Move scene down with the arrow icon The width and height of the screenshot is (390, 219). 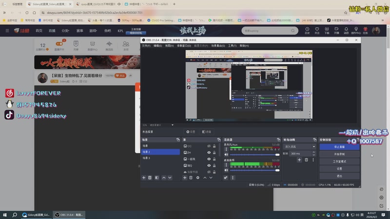[170, 178]
